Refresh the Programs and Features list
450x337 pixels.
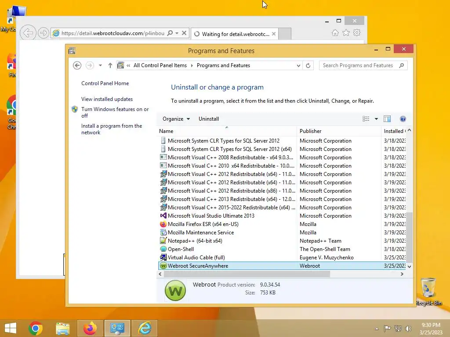coord(308,65)
